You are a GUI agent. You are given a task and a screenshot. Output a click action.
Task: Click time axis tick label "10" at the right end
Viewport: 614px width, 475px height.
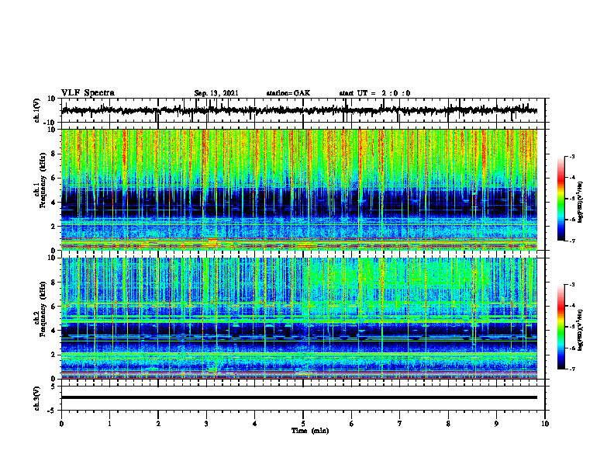(545, 424)
